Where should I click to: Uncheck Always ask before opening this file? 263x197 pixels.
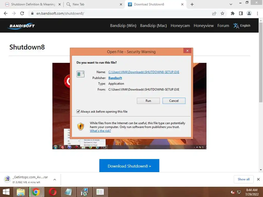point(78,112)
